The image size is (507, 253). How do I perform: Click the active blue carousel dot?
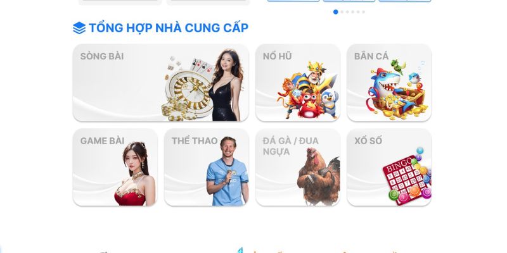click(336, 12)
